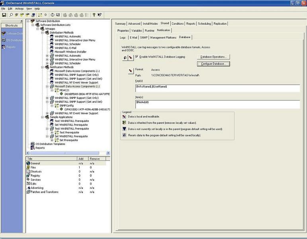Open the Edit menu
Image resolution: width=307 pixels, height=239 pixels.
pyautogui.click(x=10, y=9)
